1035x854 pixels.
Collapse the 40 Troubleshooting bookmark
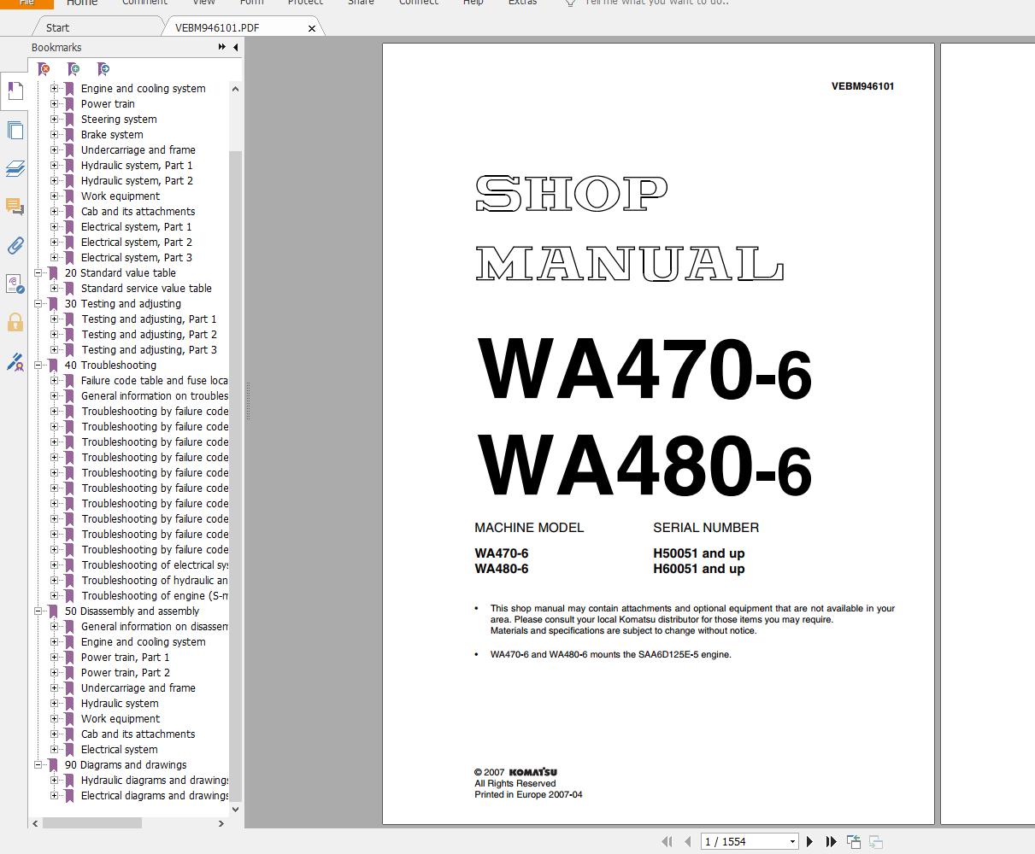click(38, 365)
